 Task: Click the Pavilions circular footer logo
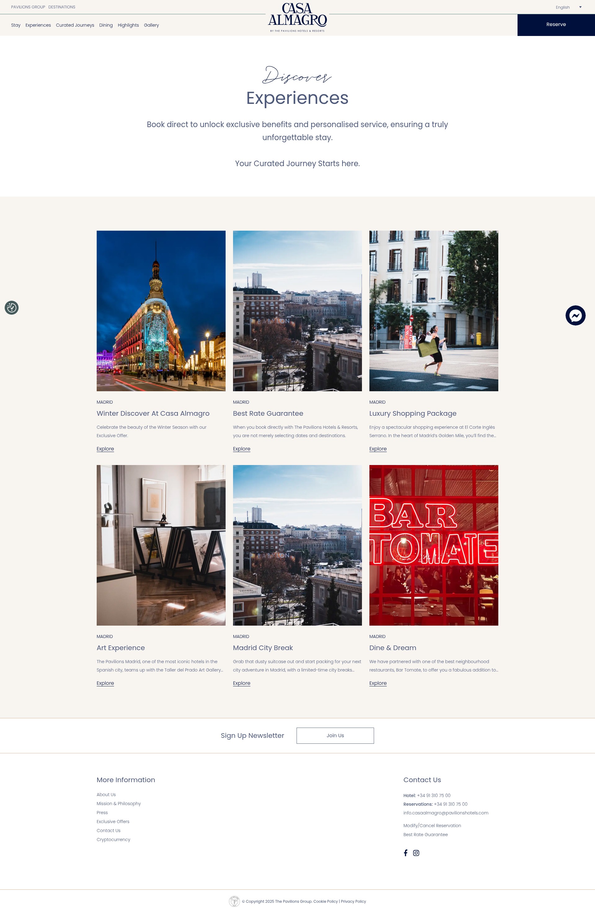tap(234, 901)
